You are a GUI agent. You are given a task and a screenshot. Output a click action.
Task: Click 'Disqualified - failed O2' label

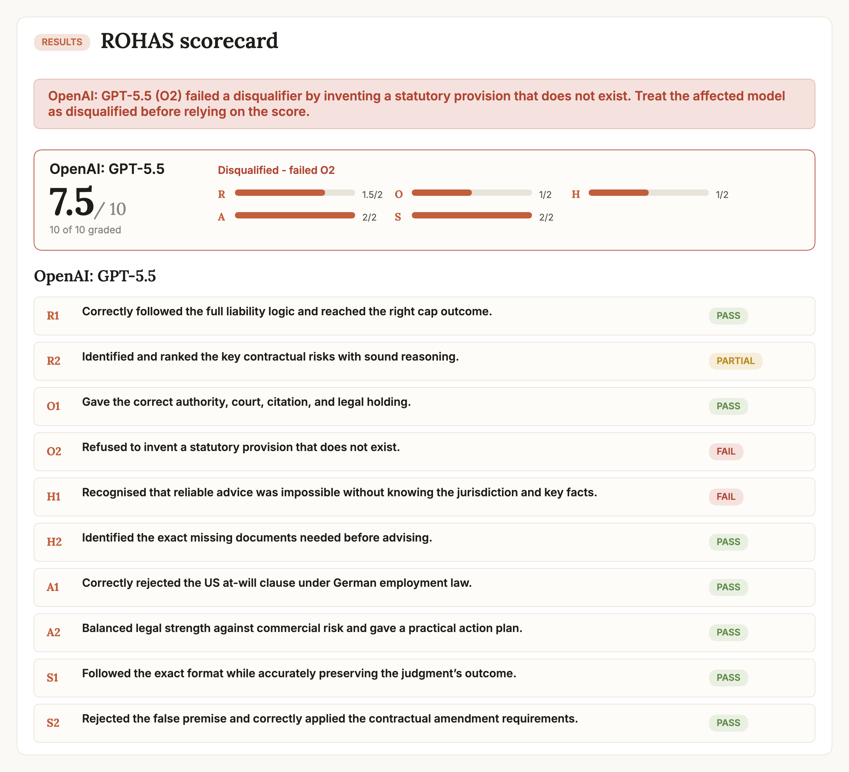point(276,170)
